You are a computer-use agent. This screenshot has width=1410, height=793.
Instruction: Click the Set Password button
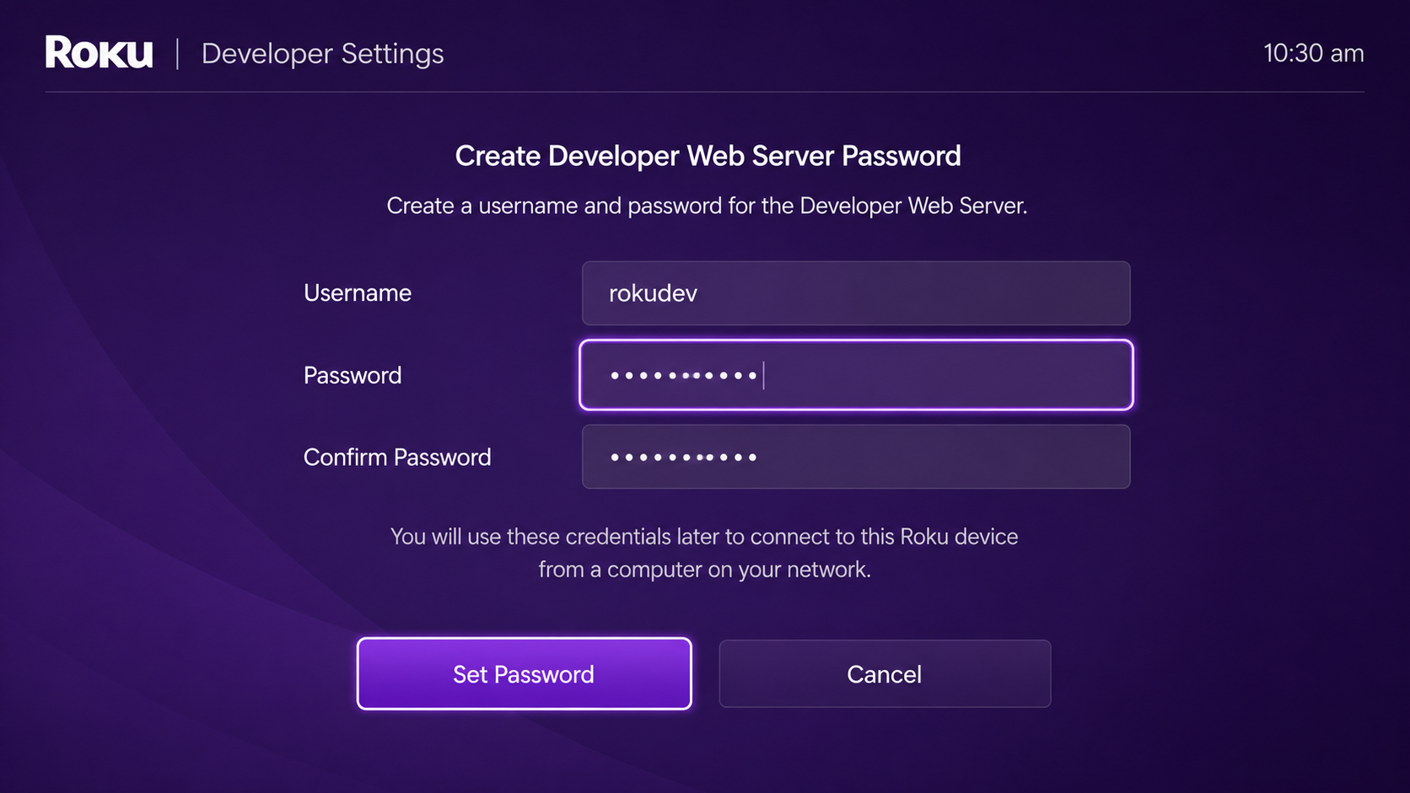[x=525, y=673]
